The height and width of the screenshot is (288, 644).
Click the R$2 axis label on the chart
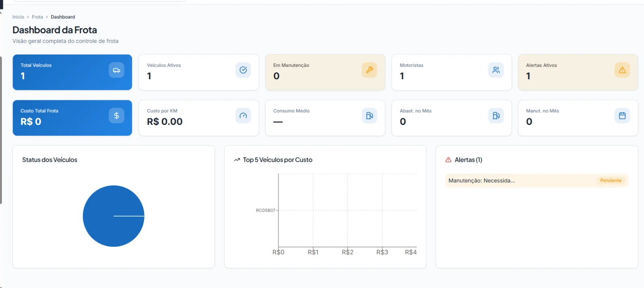click(x=348, y=252)
